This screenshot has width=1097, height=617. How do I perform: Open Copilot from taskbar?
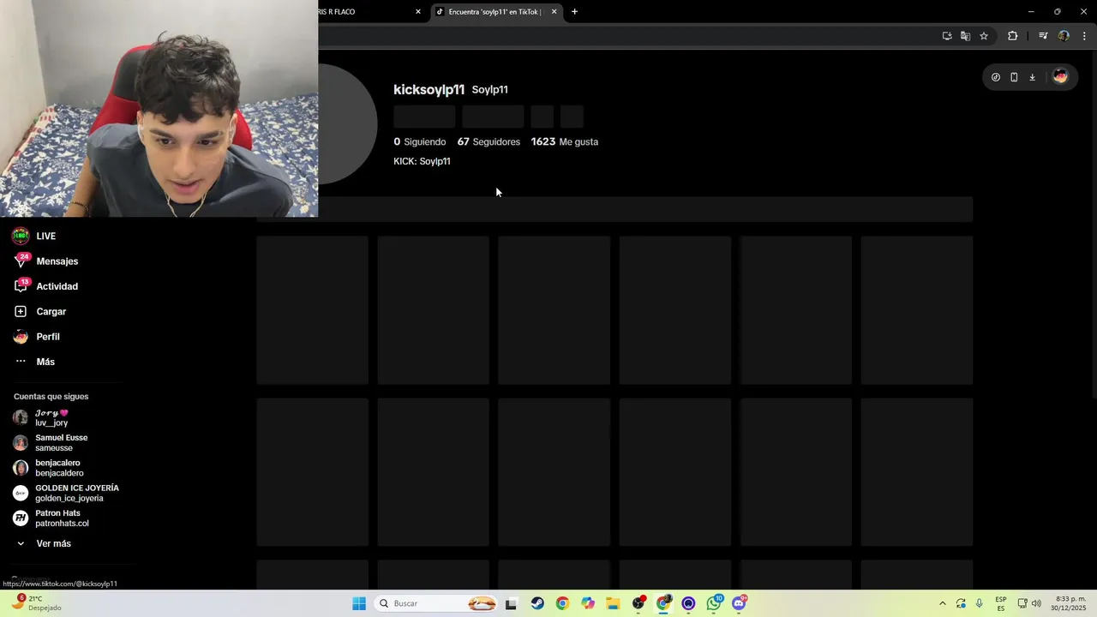[587, 603]
